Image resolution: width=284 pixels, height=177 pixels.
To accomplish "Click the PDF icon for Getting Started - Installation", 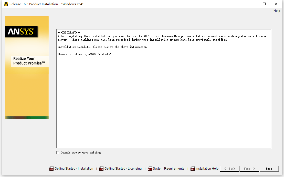I will 51,169.
